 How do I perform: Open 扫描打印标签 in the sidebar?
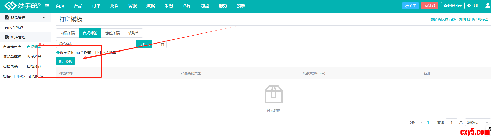pyautogui.click(x=14, y=76)
